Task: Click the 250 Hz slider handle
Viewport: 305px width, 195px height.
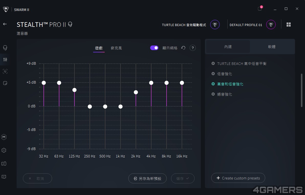Action: coord(90,106)
